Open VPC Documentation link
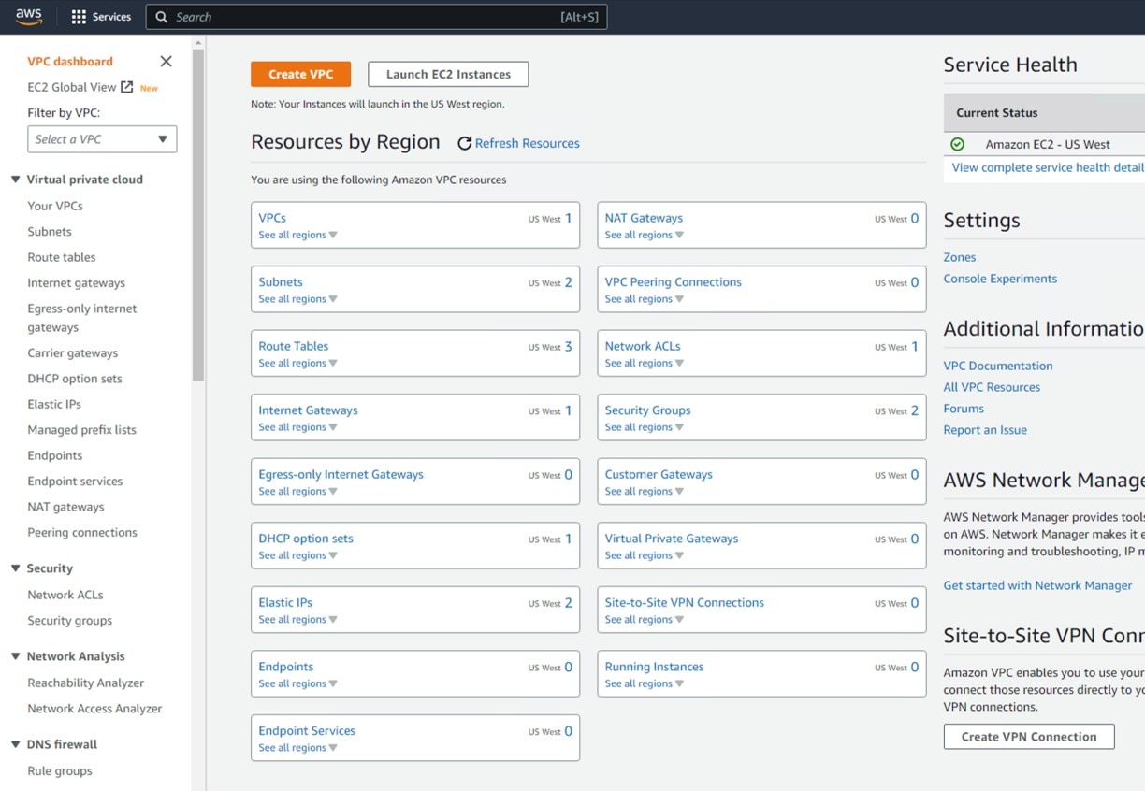The image size is (1145, 791). [998, 366]
